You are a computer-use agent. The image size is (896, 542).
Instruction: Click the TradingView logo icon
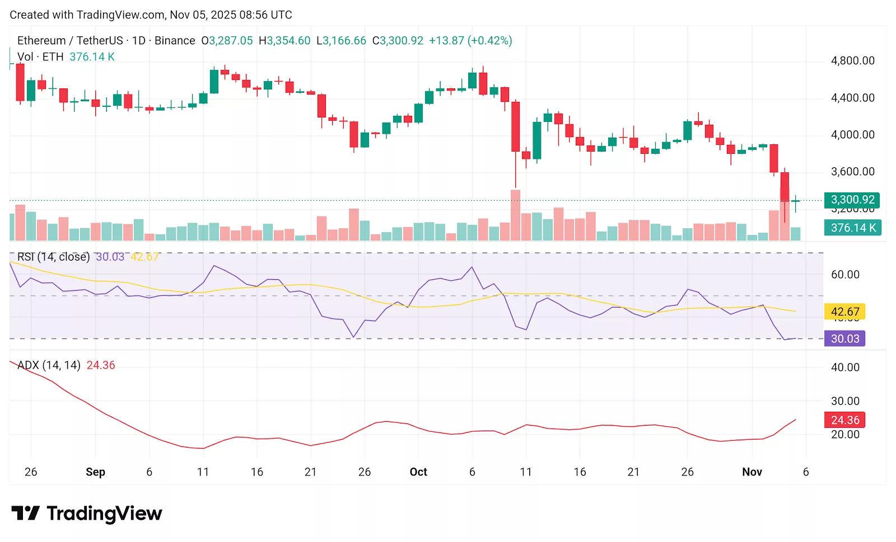26,513
